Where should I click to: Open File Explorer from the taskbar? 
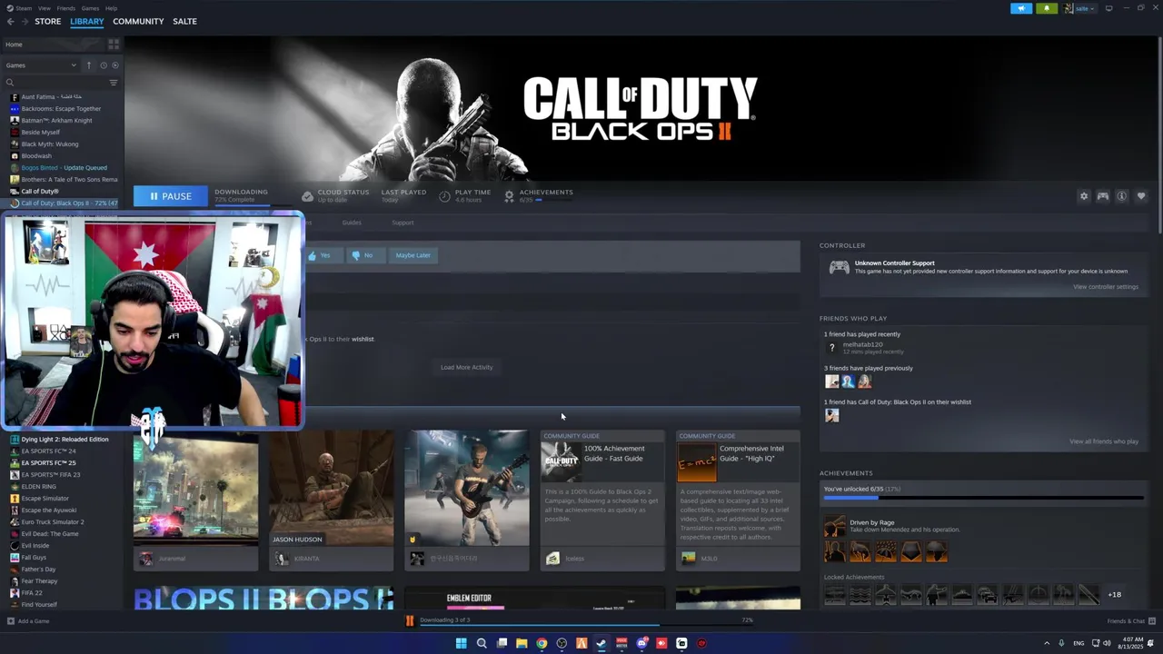(x=522, y=643)
